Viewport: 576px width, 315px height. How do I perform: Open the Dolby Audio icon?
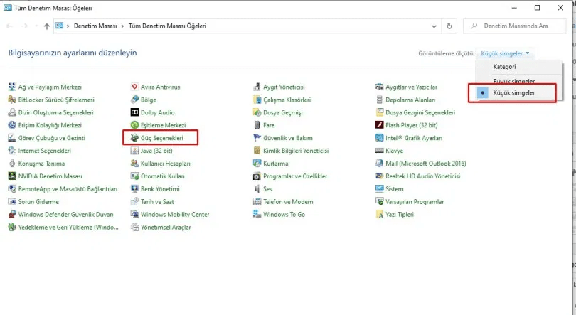coord(134,112)
